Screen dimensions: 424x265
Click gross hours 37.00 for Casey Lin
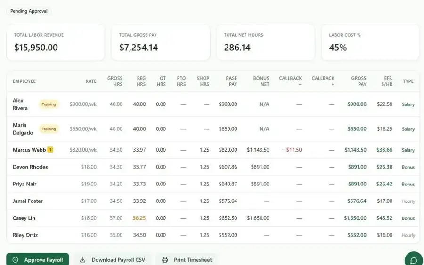point(116,218)
